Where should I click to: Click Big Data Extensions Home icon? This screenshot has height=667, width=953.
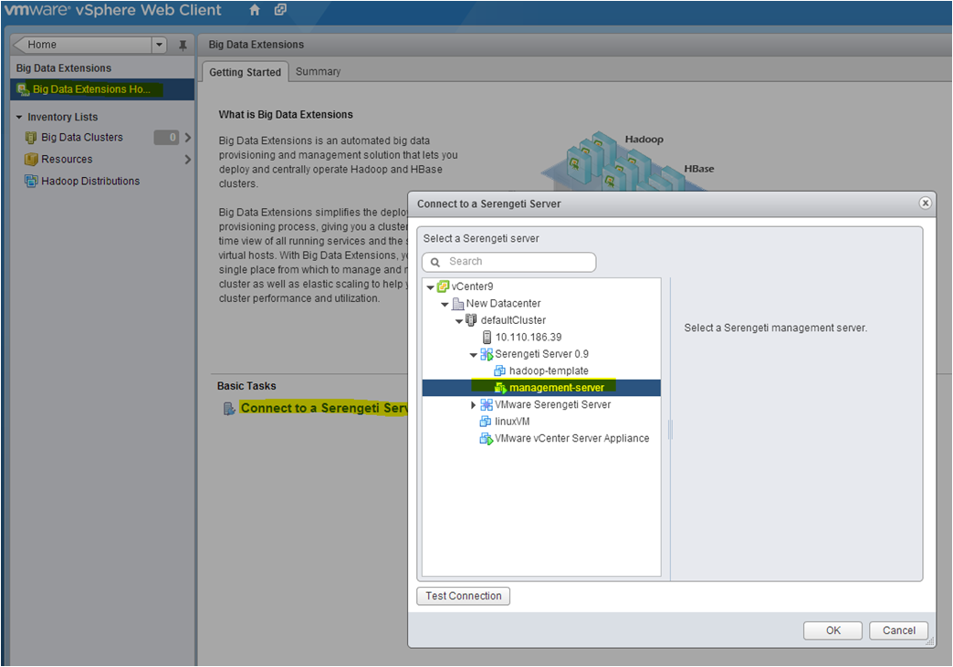(23, 89)
